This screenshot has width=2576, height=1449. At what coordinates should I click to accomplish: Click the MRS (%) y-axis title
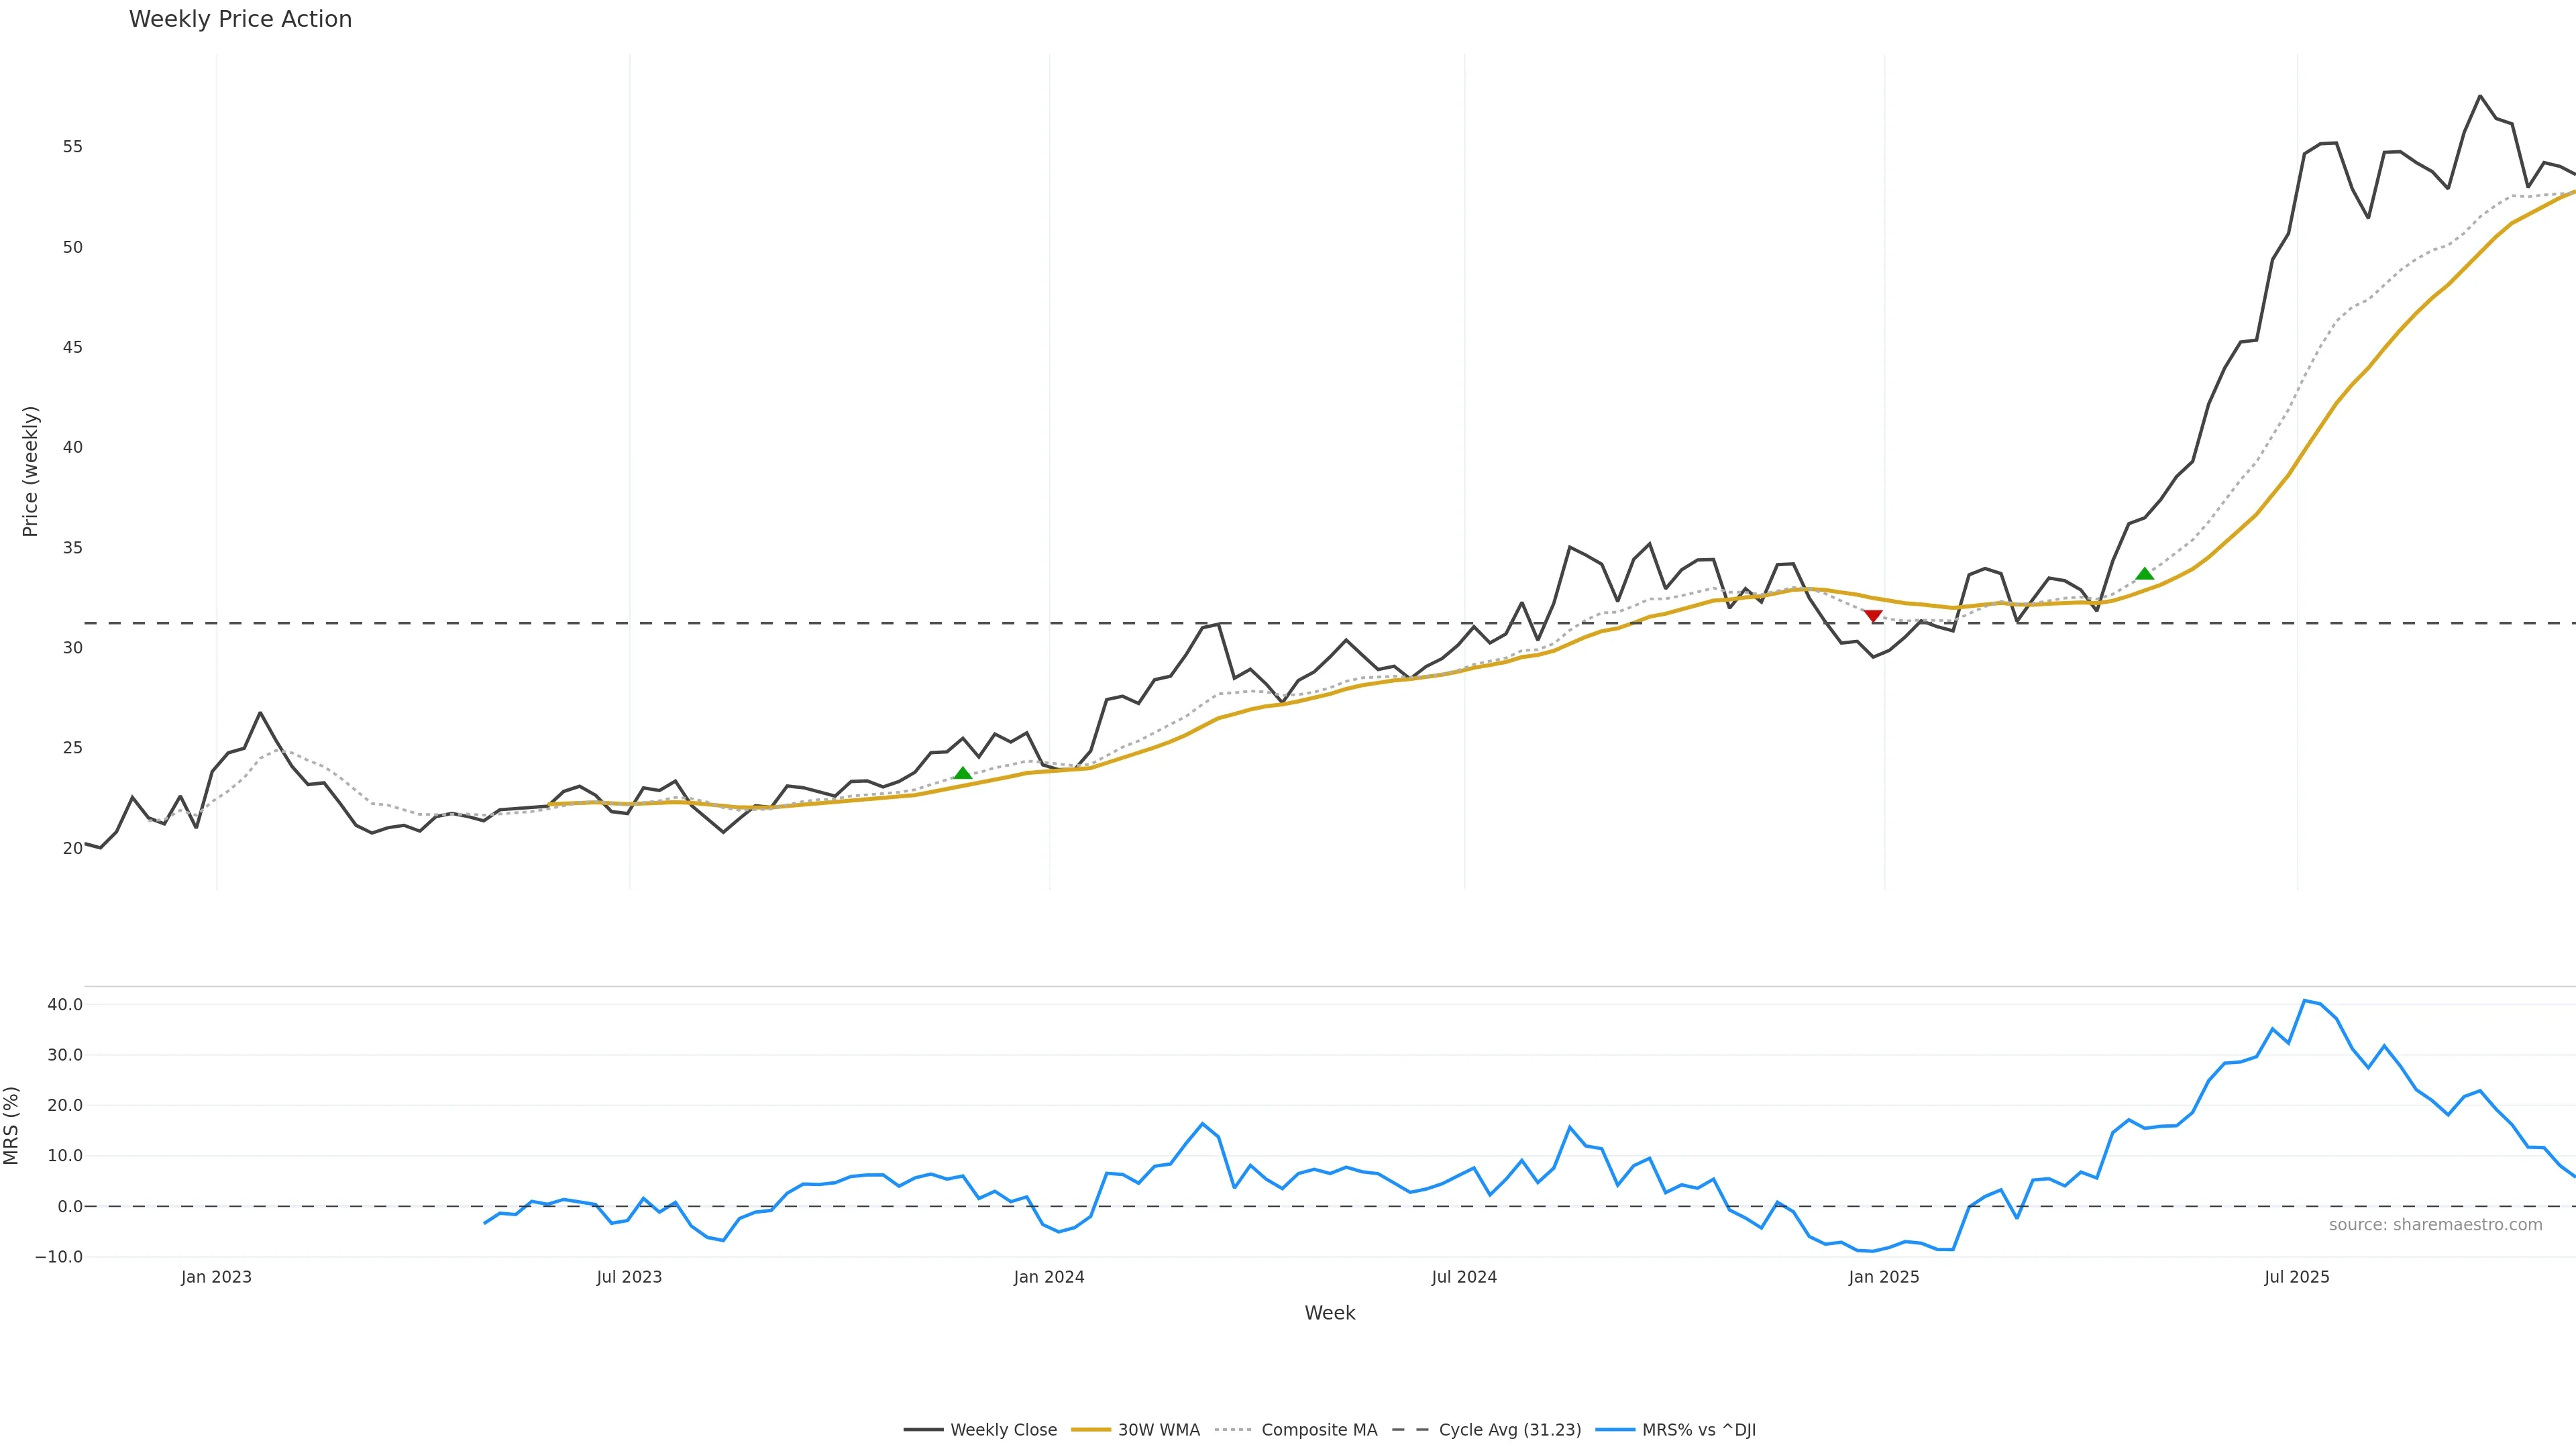tap(12, 1125)
